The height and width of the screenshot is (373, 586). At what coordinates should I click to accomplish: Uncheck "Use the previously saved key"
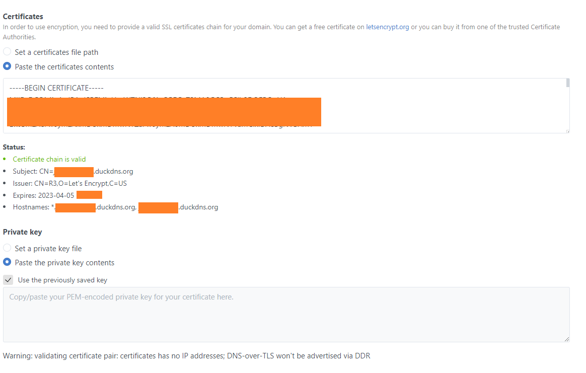[8, 279]
